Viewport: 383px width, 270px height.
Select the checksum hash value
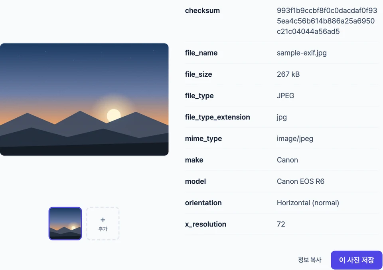tap(327, 21)
